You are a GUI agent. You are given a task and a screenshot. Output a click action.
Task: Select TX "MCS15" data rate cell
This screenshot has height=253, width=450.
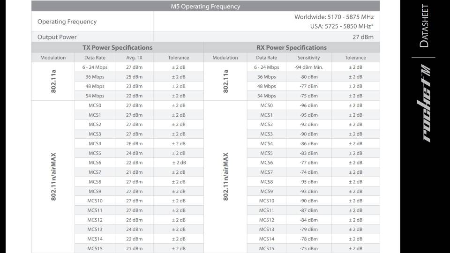[95, 249]
